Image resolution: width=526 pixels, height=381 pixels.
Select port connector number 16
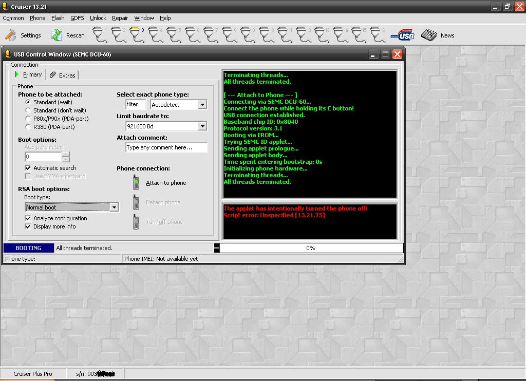coord(377,35)
